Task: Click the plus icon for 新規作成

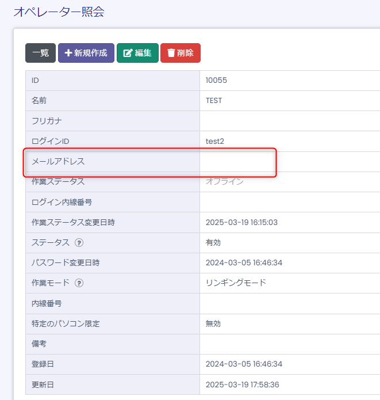Action: 68,53
